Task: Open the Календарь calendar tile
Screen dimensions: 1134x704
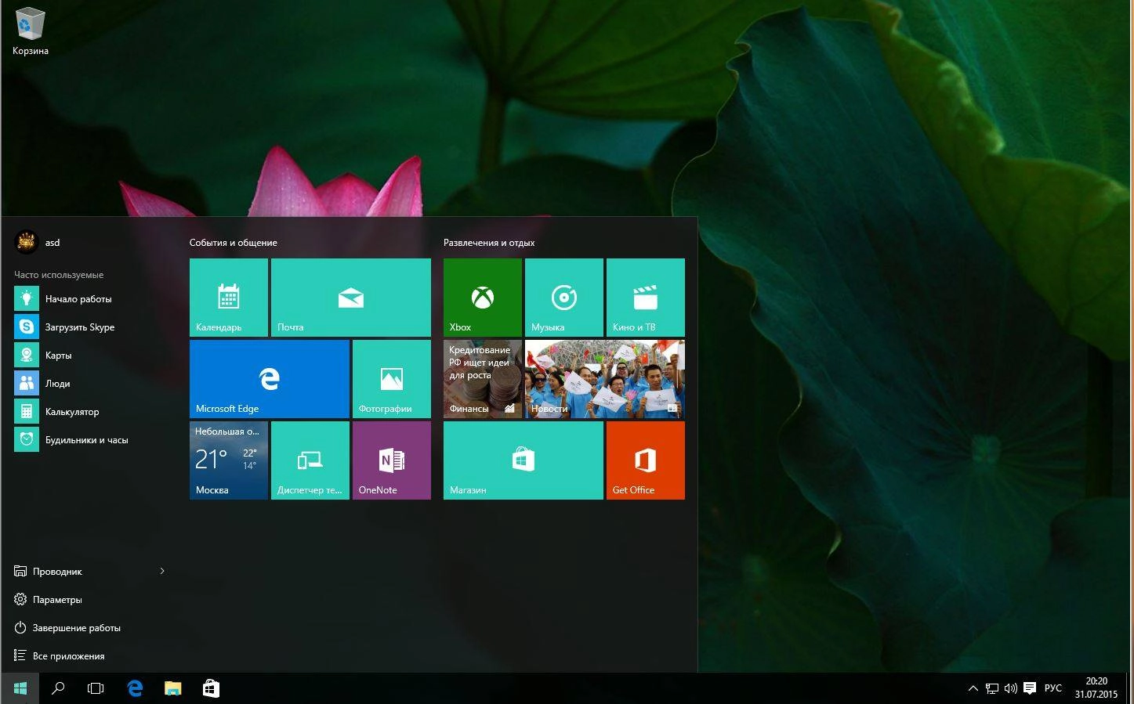Action: point(229,298)
